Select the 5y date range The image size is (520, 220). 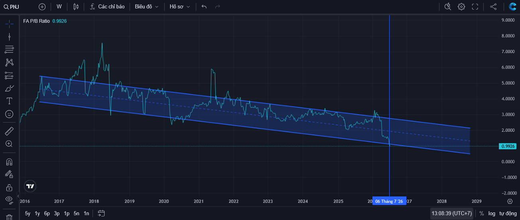pyautogui.click(x=28, y=214)
